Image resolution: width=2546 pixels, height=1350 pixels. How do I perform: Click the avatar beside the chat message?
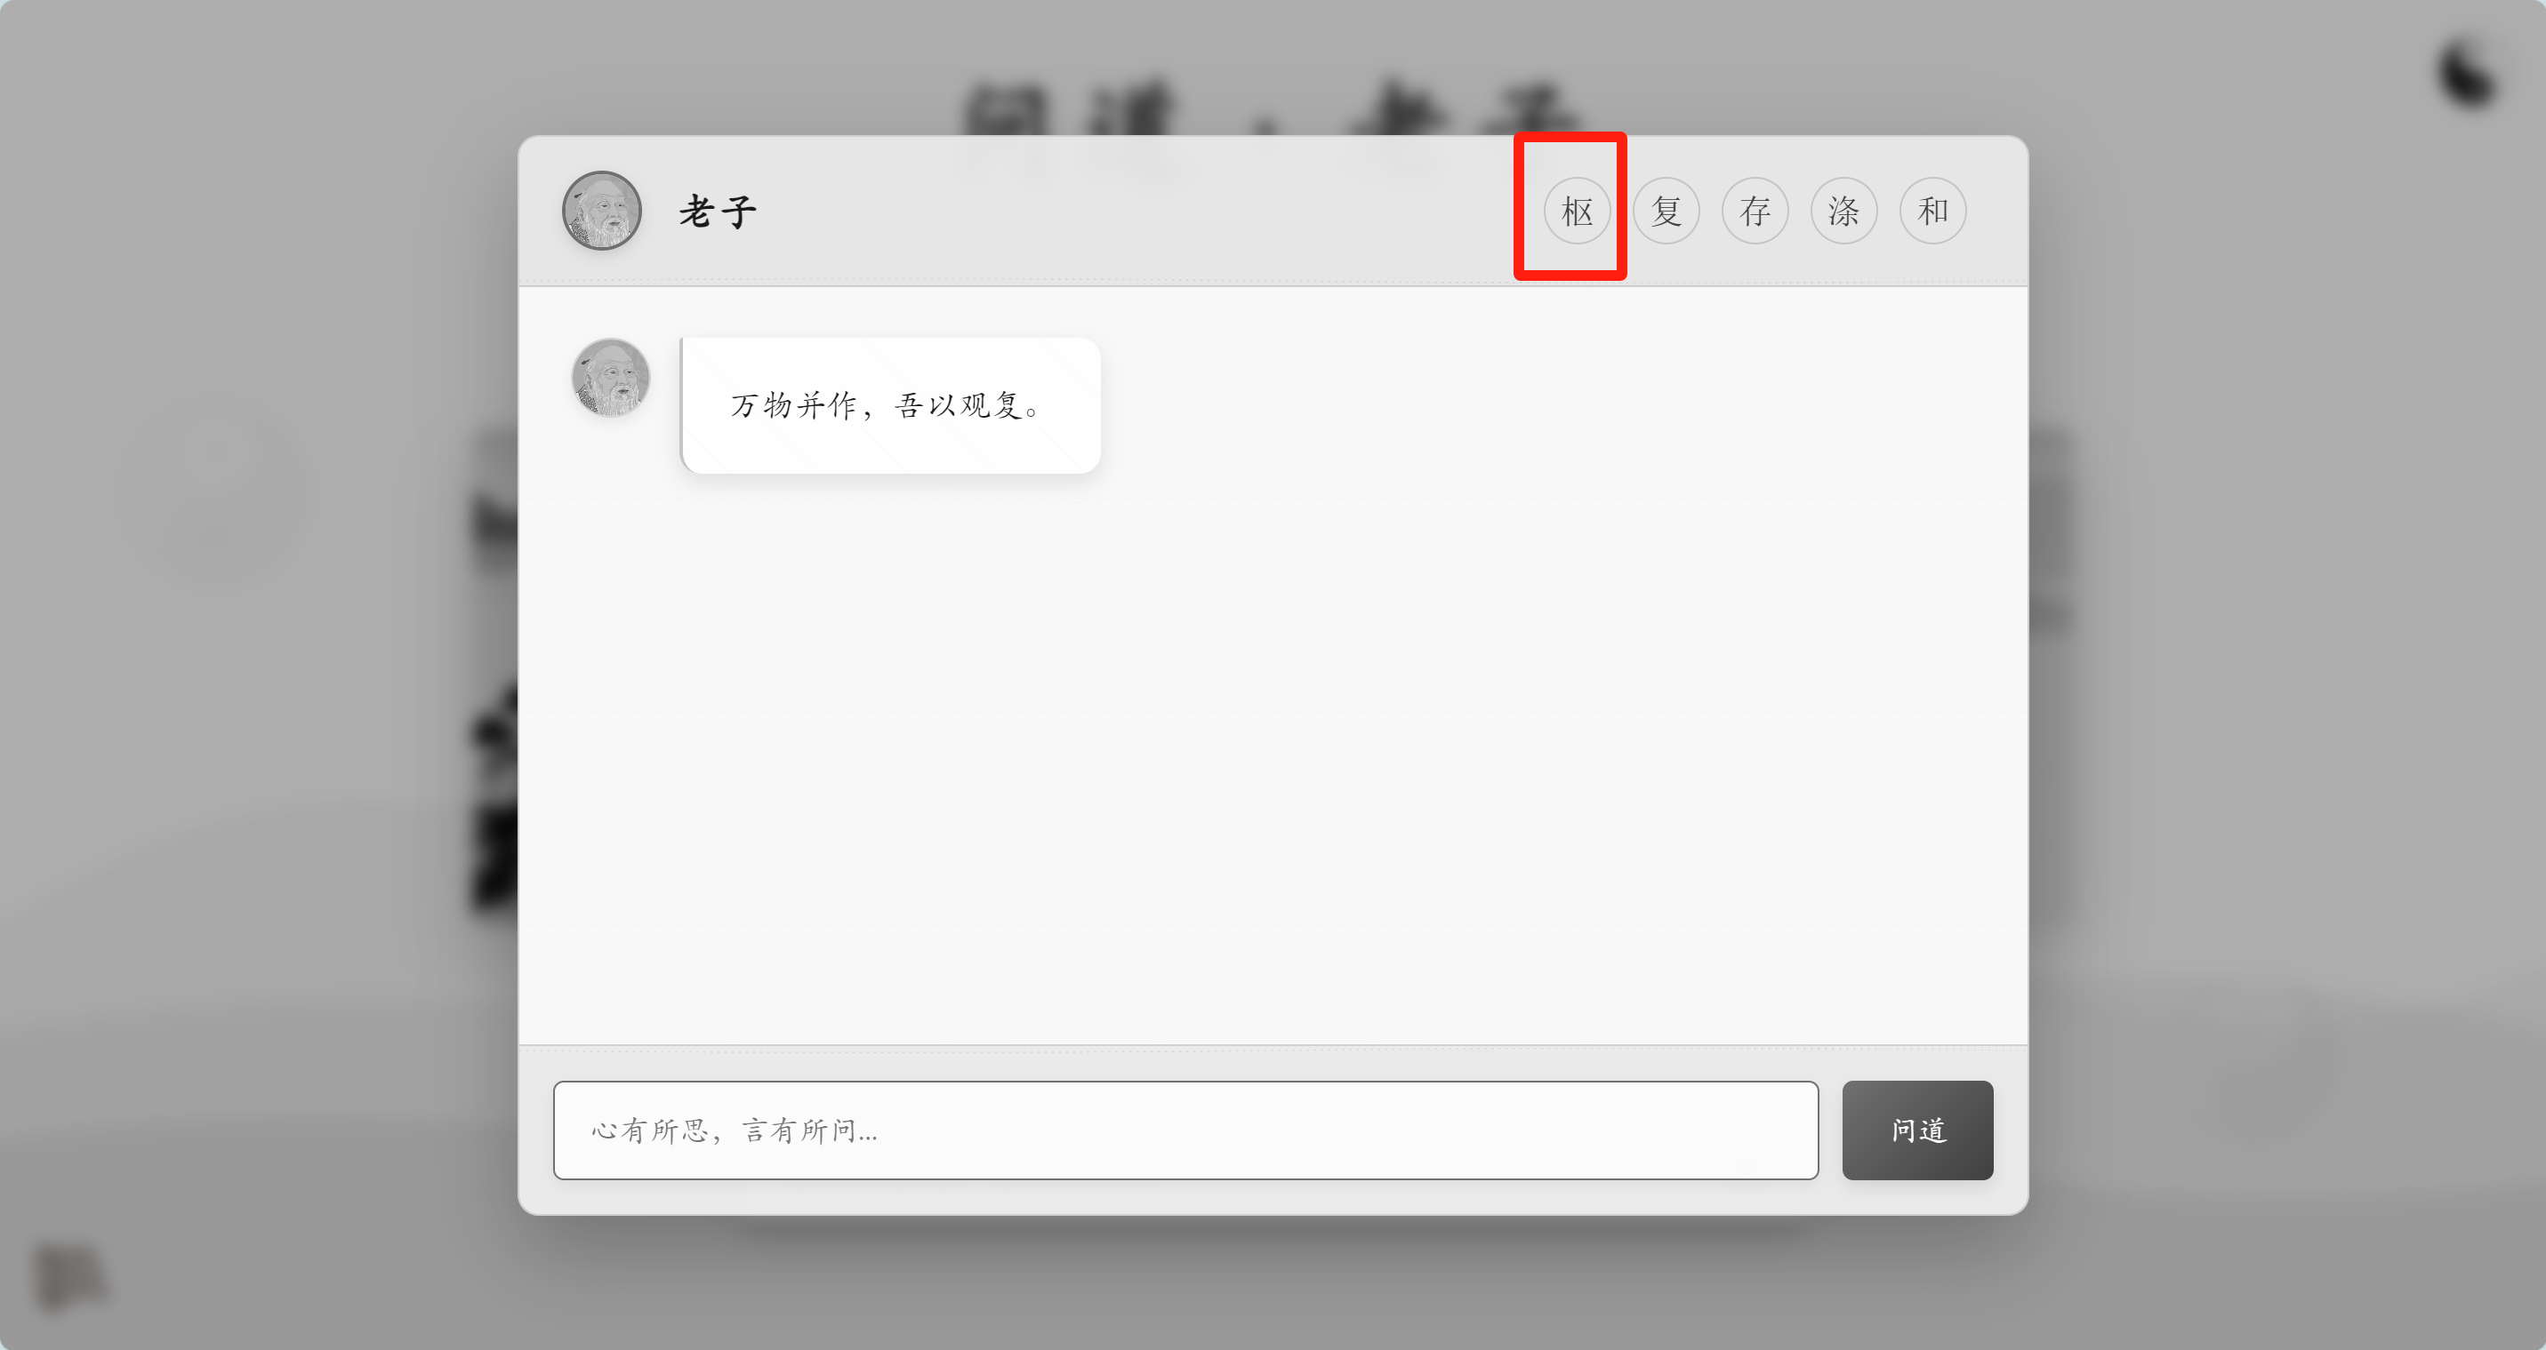[611, 377]
